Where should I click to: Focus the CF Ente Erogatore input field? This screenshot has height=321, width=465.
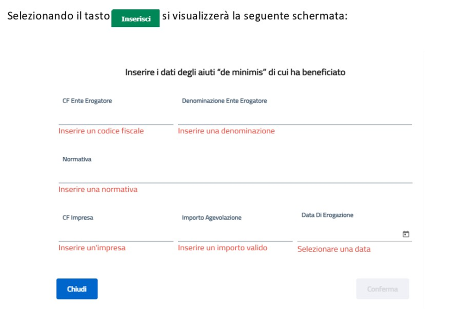click(116, 118)
